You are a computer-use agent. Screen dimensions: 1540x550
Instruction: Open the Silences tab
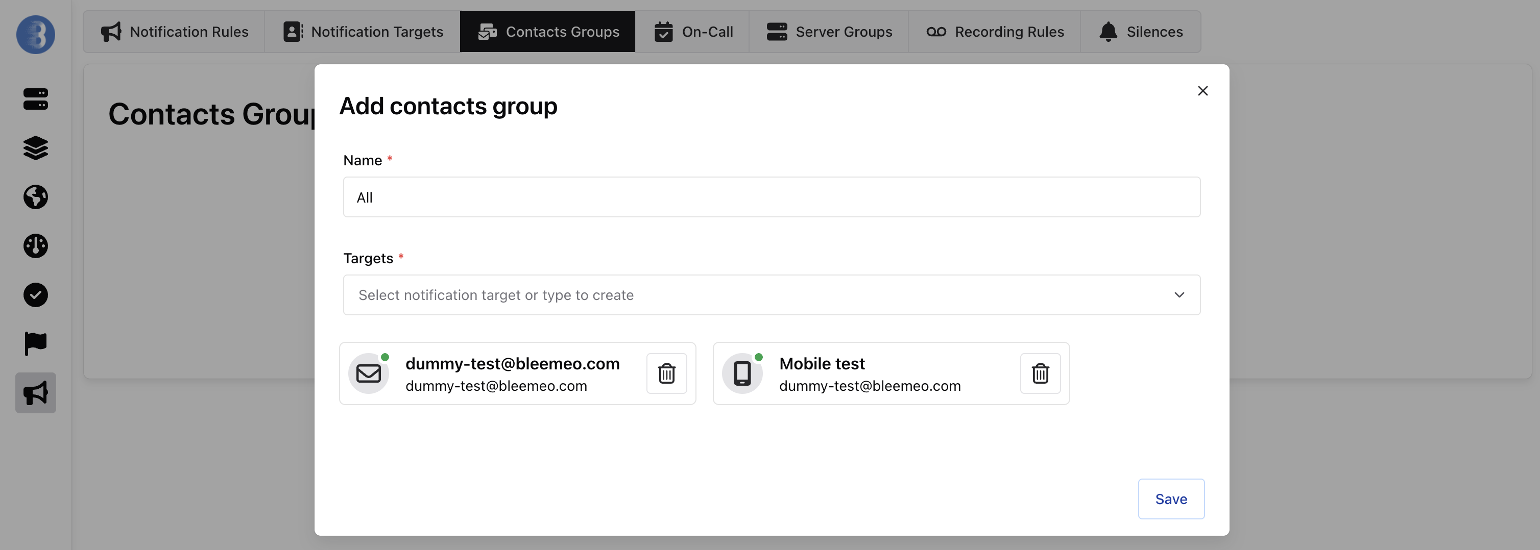(x=1140, y=32)
